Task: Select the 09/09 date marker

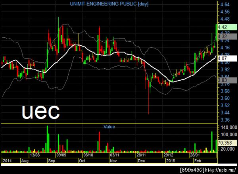Action: coord(61,155)
